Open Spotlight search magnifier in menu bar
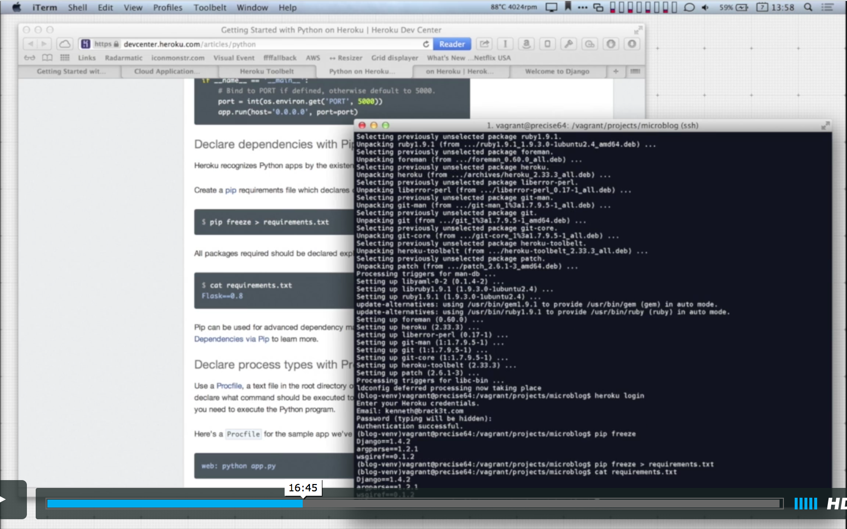 point(808,7)
